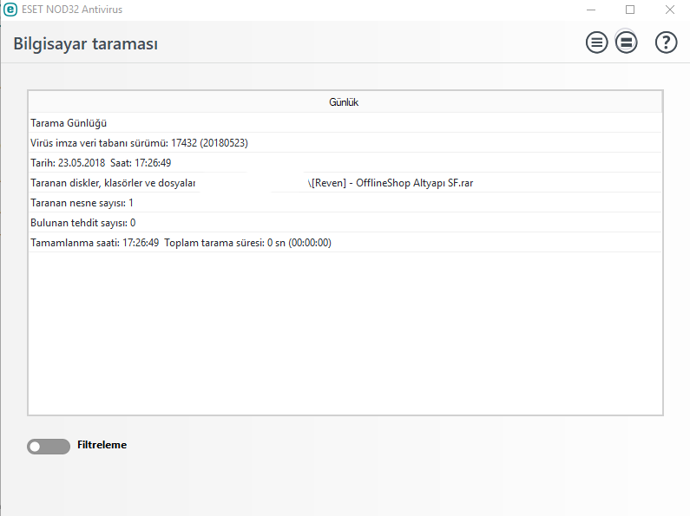Click the list view icon with three lines
This screenshot has height=516, width=690.
tap(597, 42)
